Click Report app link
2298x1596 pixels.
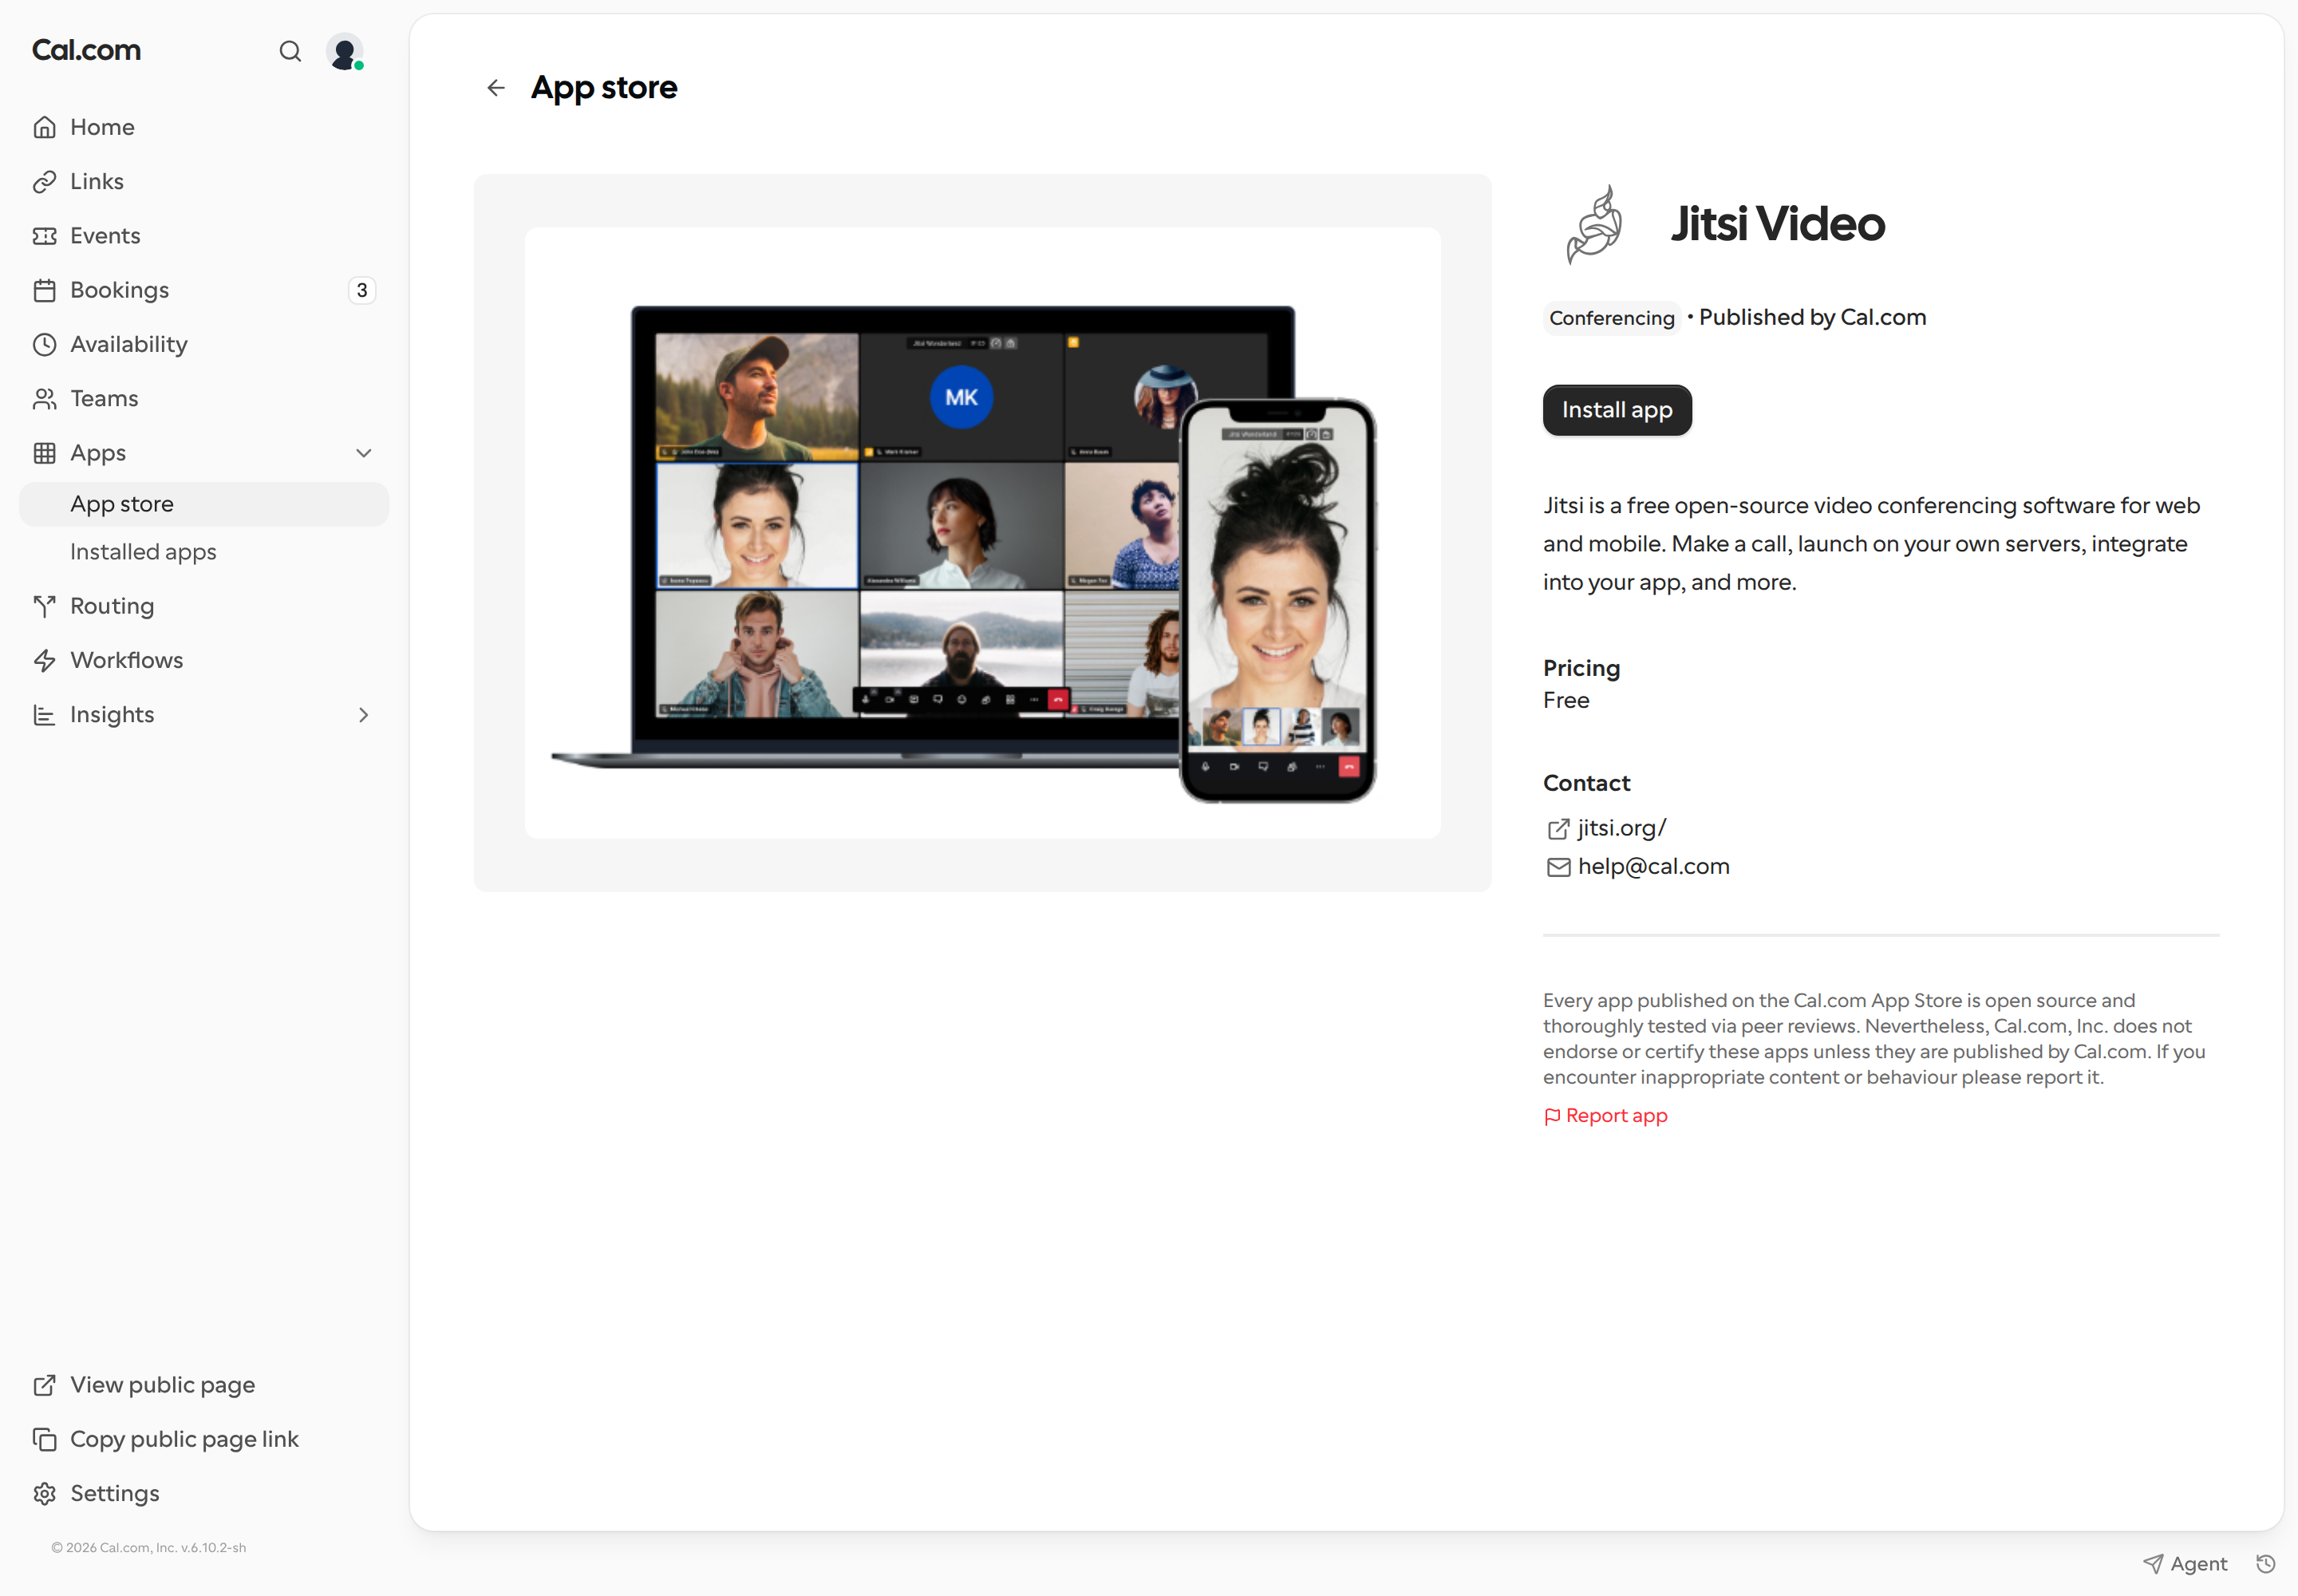tap(1605, 1116)
